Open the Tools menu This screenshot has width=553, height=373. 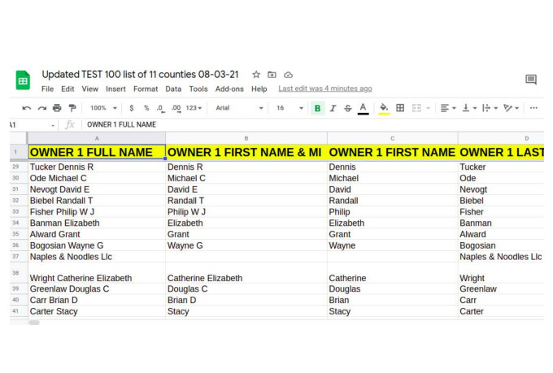click(198, 89)
